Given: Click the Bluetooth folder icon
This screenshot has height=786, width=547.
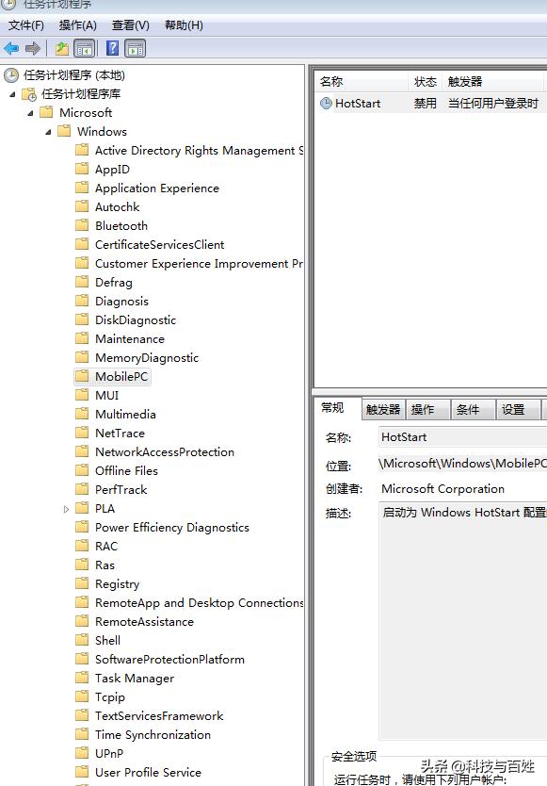Looking at the screenshot, I should pyautogui.click(x=82, y=225).
